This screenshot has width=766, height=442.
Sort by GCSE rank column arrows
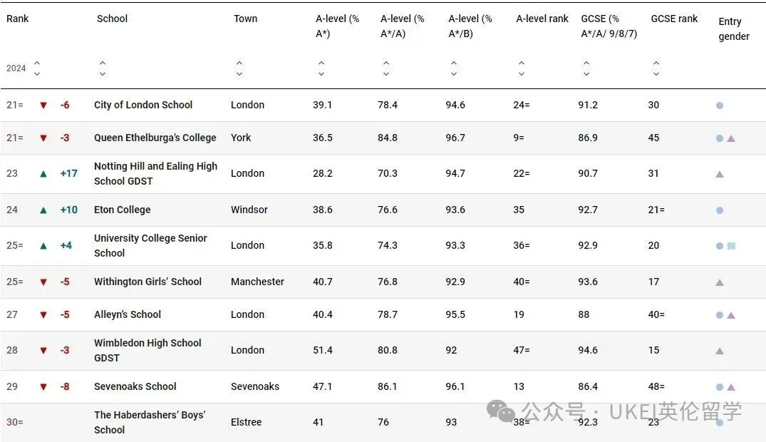656,68
